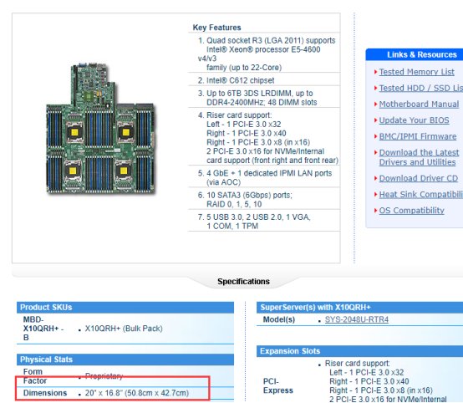463x403 pixels.
Task: Open the Tested HDD / SSD List link
Action: tap(421, 88)
